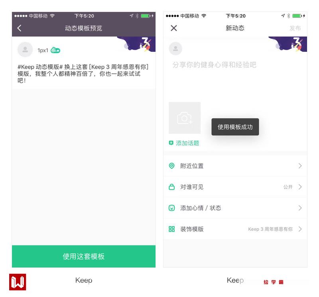319x297 pixels.
Task: Tap the location arrow icon in the left status bar
Action: 132,16
